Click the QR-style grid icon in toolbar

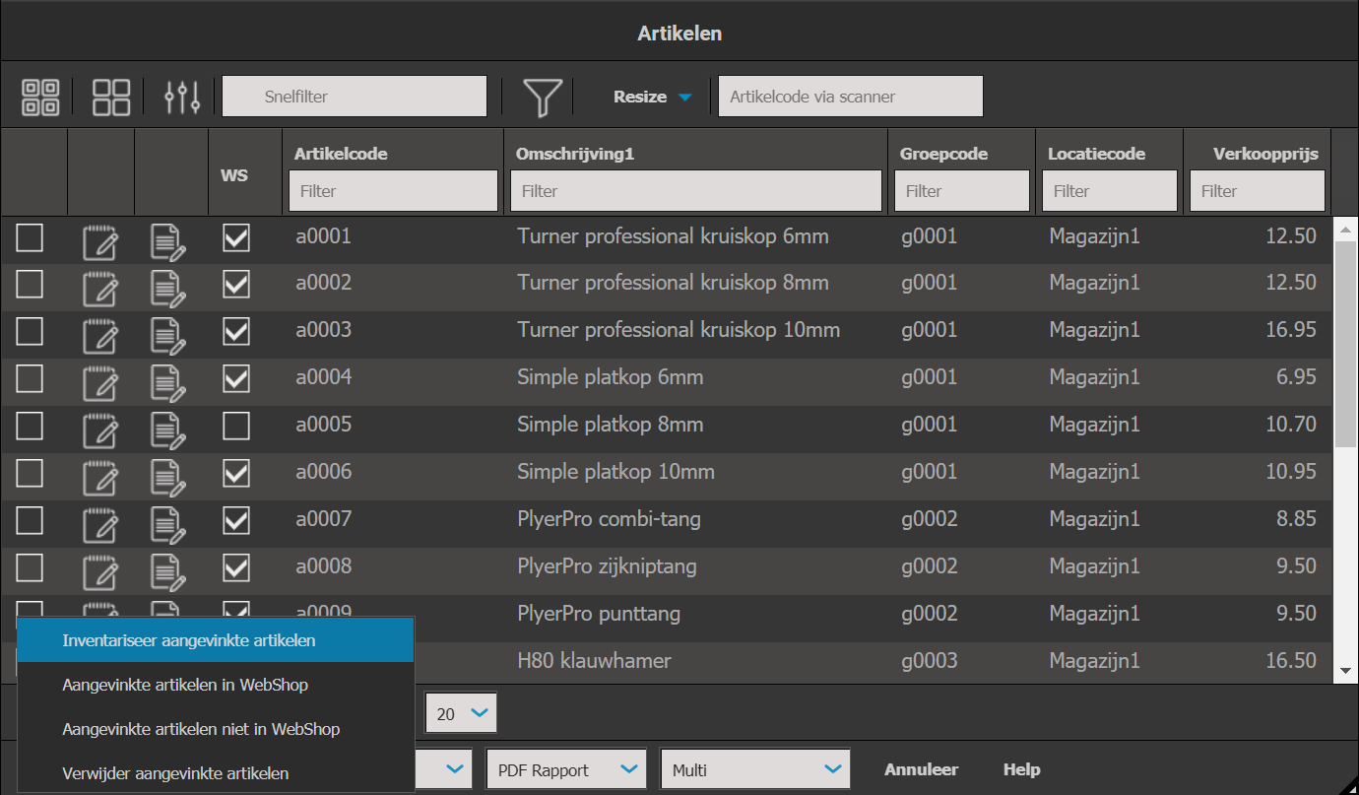(x=40, y=98)
